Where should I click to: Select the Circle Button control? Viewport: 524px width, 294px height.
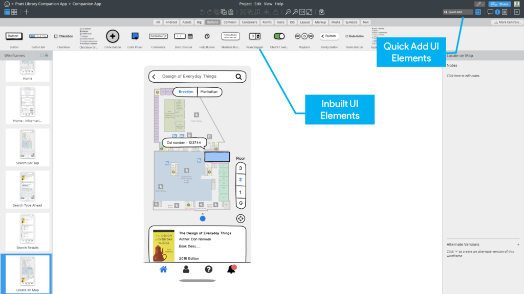click(113, 36)
